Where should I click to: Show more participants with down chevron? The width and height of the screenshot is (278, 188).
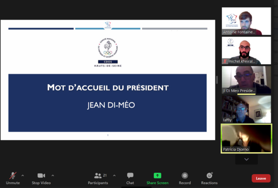pyautogui.click(x=246, y=159)
